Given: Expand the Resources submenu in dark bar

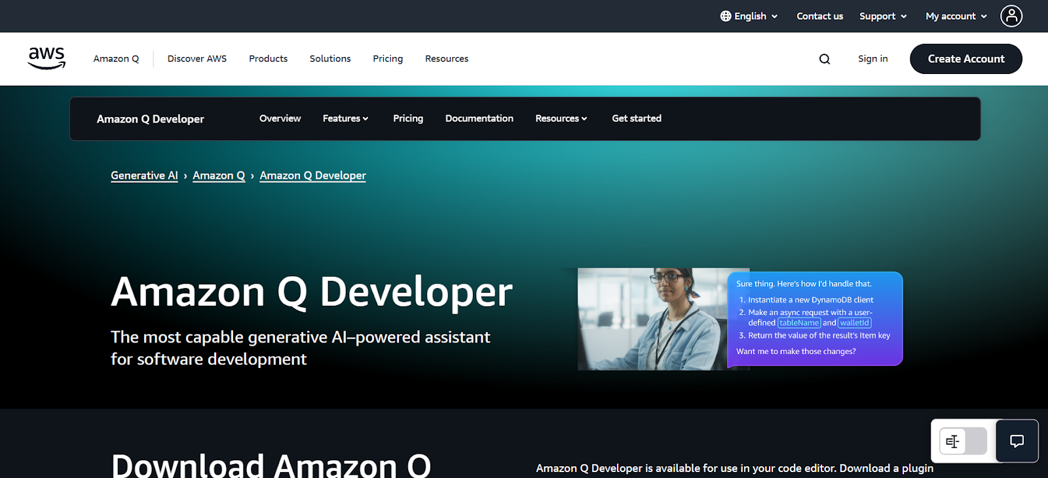Looking at the screenshot, I should 561,119.
